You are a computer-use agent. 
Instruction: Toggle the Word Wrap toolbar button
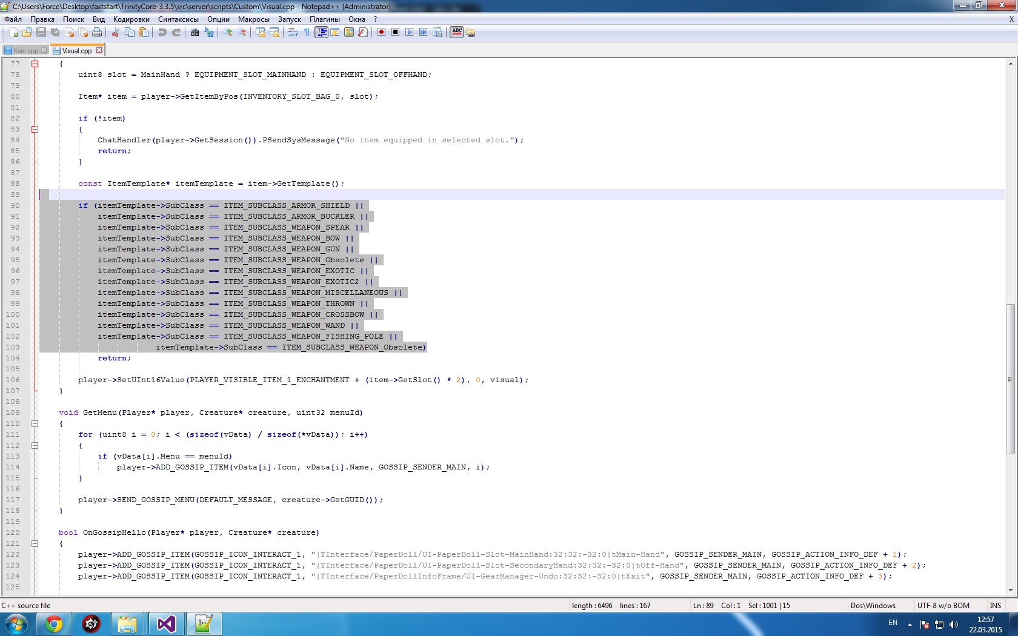[293, 33]
